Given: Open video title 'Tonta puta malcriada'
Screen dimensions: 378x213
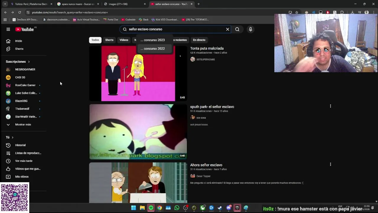Looking at the screenshot, I should (207, 48).
